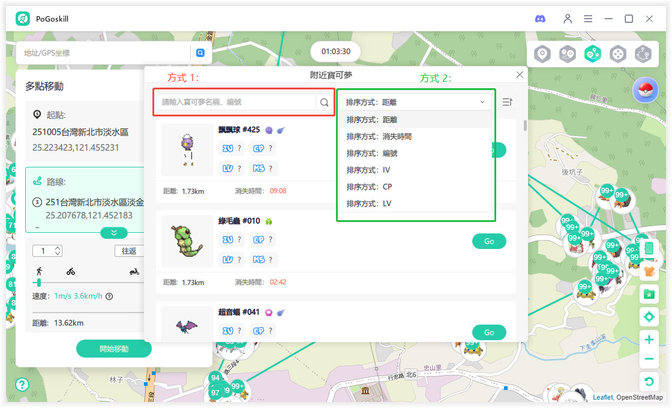672x408 pixels.
Task: Click the reset refresh icon on right toolbar
Action: (x=649, y=382)
